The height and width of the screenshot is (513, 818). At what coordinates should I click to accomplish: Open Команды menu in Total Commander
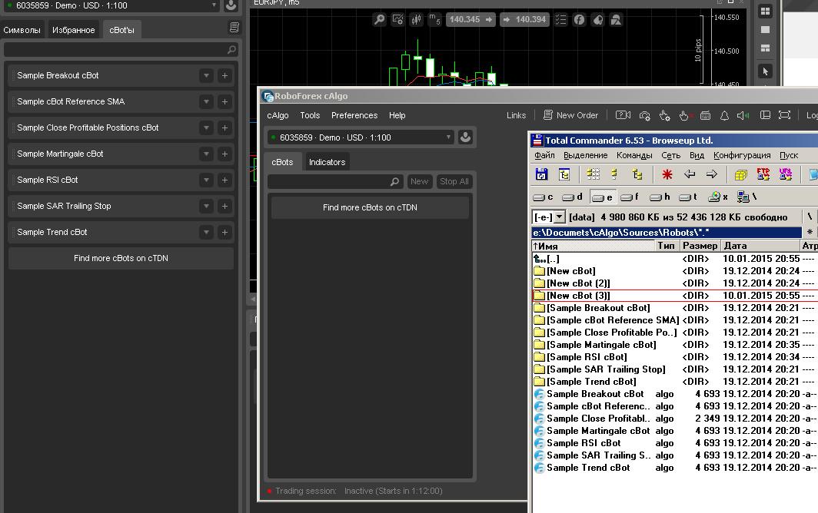tap(634, 155)
